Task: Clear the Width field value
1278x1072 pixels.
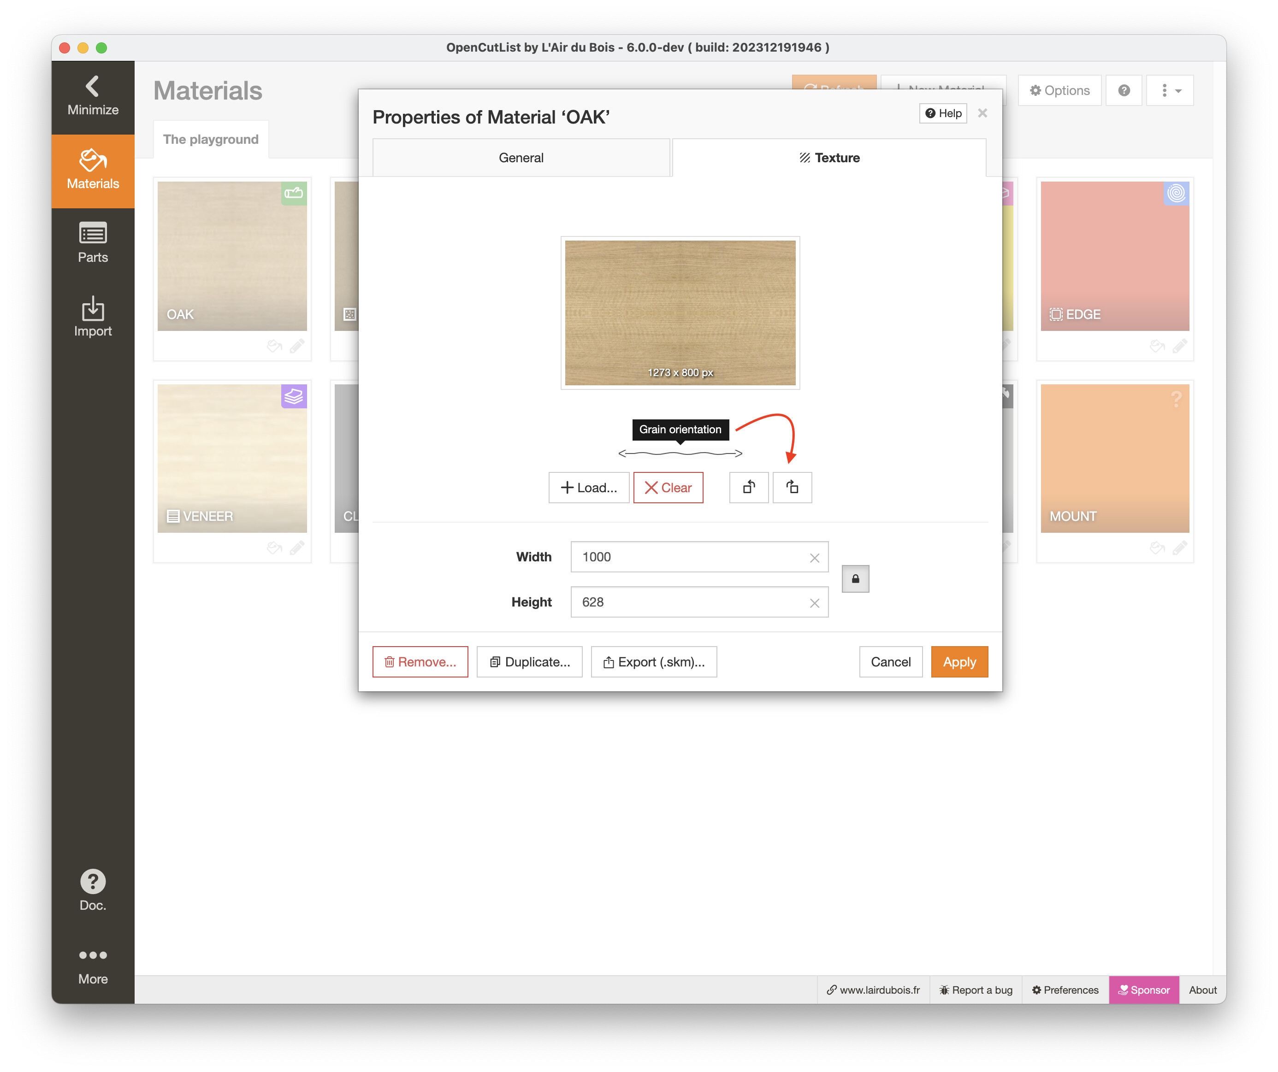Action: [x=814, y=557]
